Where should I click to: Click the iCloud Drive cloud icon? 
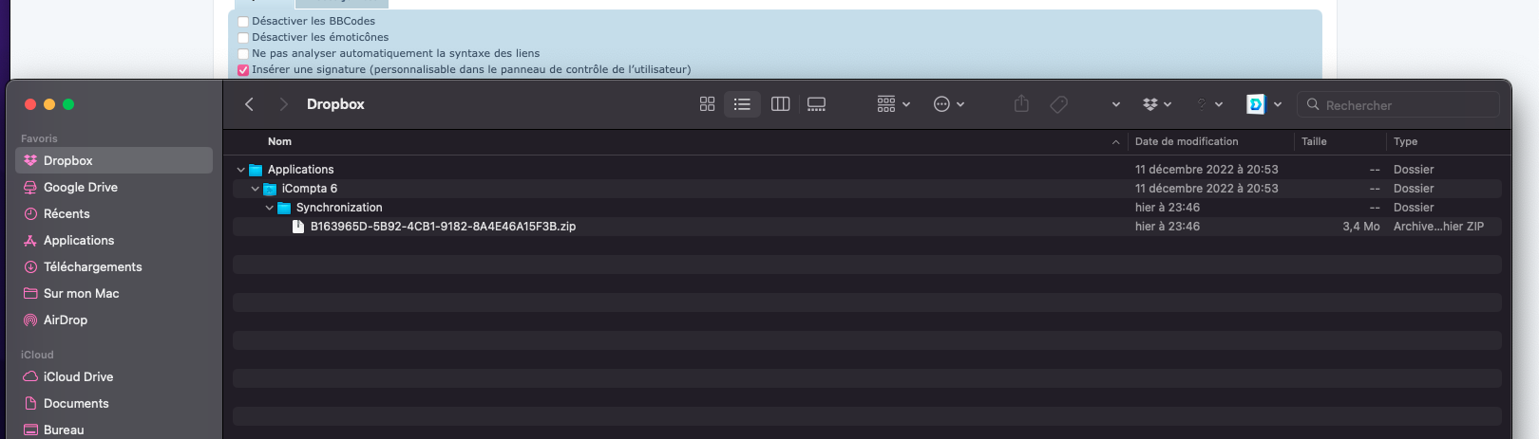(x=30, y=376)
